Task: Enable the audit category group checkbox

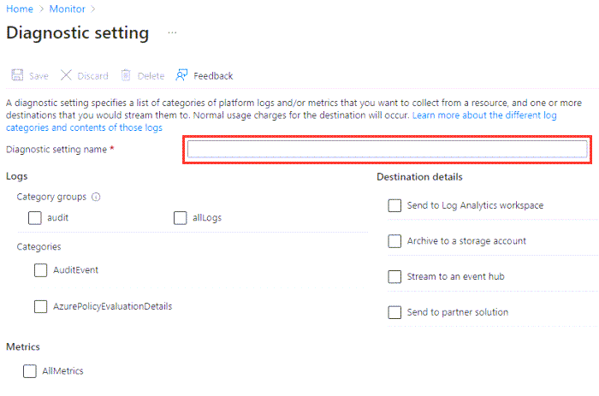Action: click(x=34, y=218)
